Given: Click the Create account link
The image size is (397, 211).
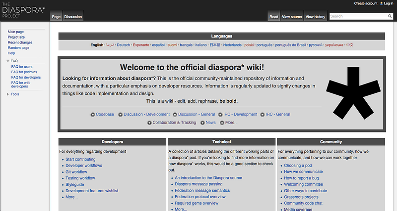Looking at the screenshot, I should (366, 3).
